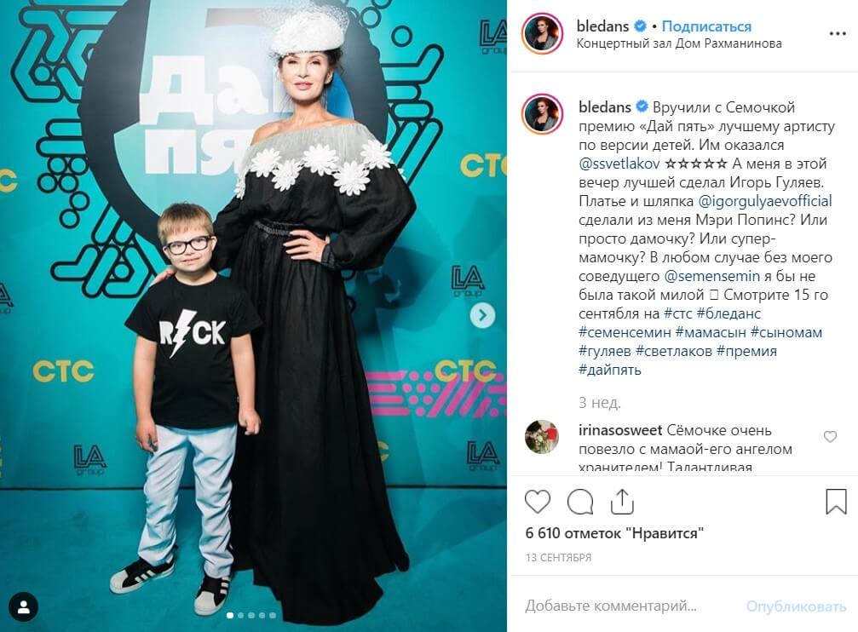Open the @ssvetlakov mention link
The image size is (858, 632).
(x=619, y=164)
